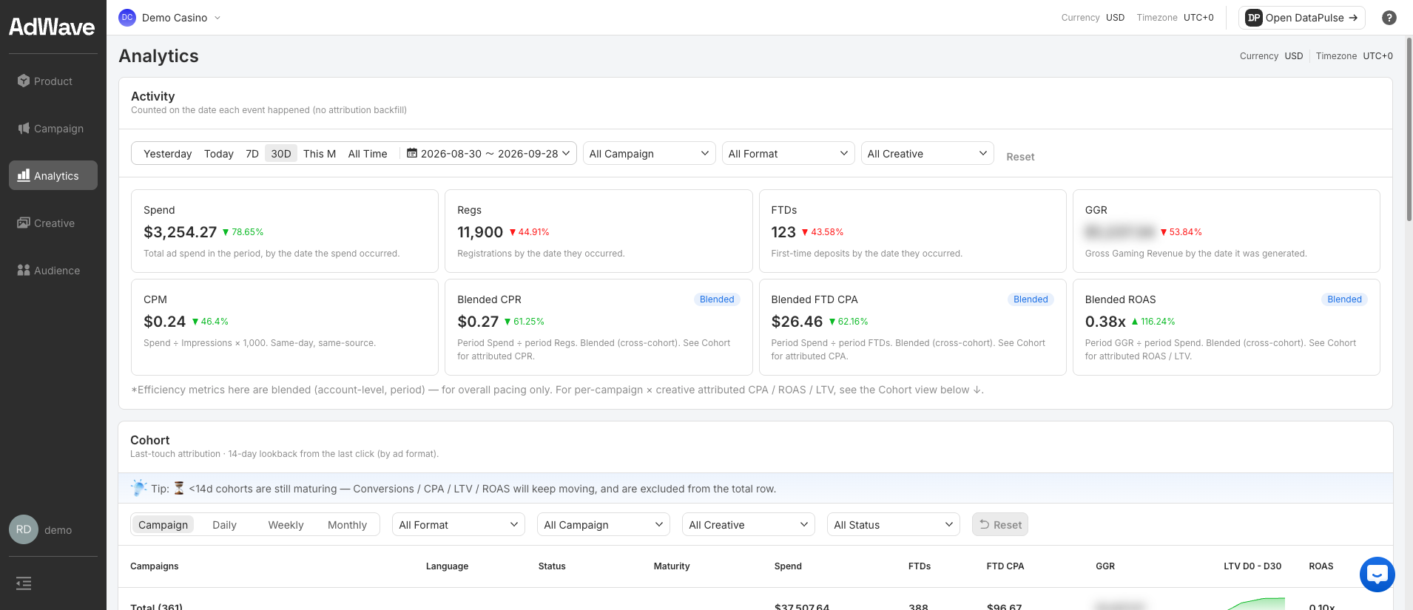Open Cohort All Status dropdown

click(894, 524)
